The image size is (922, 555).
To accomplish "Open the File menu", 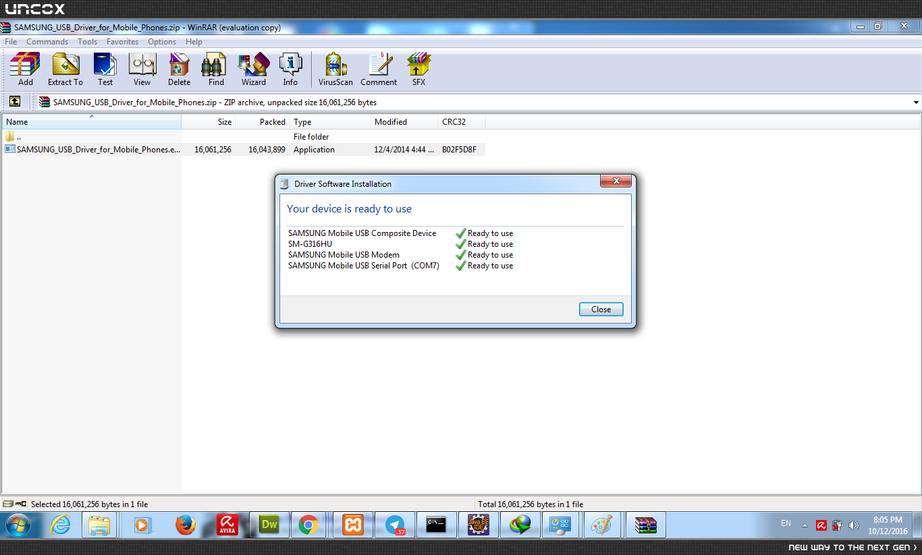I will pos(11,42).
